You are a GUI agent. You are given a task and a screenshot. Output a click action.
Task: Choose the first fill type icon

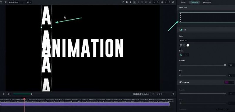click(x=181, y=45)
